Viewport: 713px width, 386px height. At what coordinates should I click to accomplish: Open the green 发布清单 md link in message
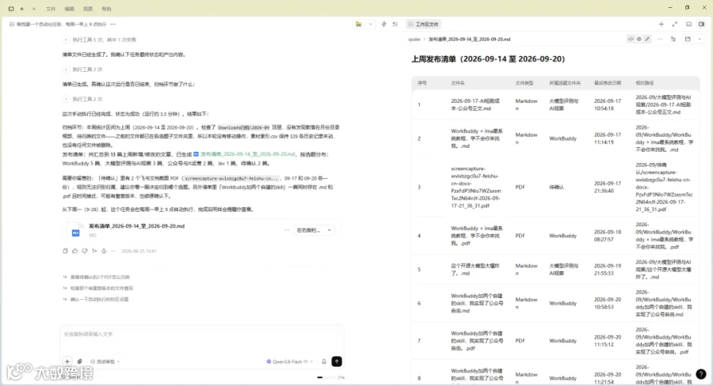(x=247, y=154)
